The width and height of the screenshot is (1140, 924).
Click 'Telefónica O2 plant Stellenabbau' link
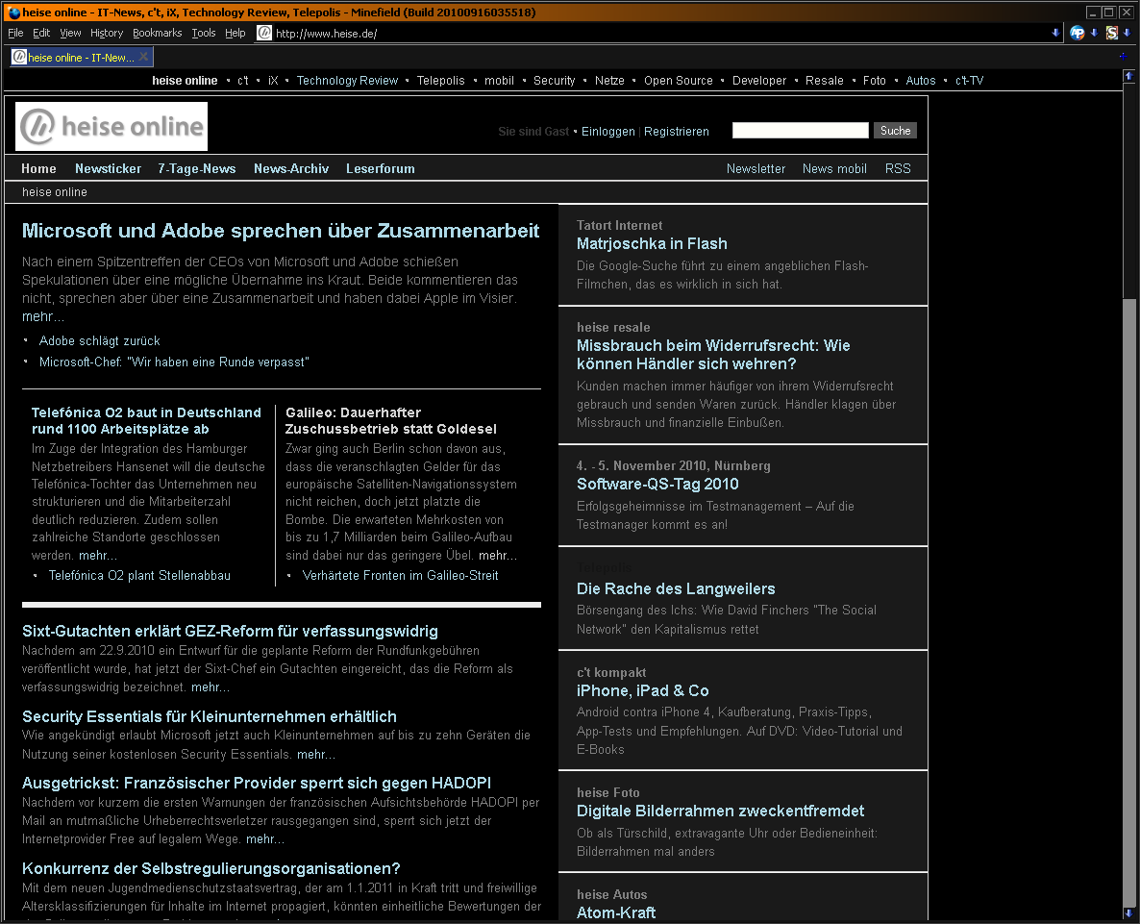coord(139,576)
